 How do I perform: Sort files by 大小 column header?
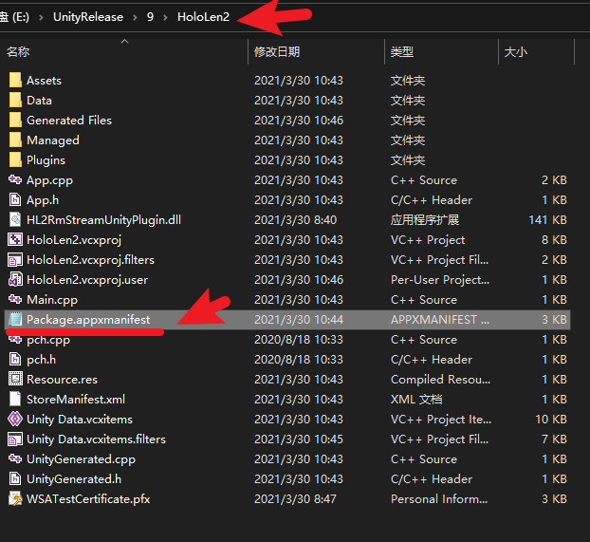coord(515,51)
